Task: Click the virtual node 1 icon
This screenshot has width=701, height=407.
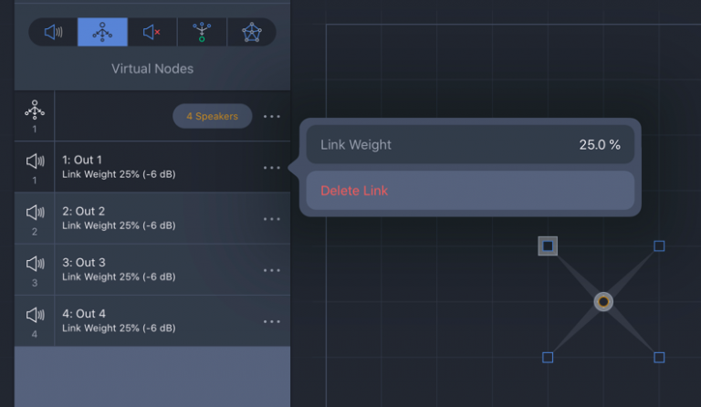Action: click(35, 110)
